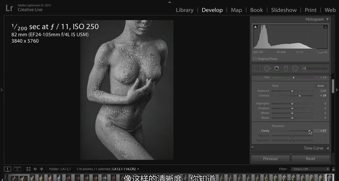
Task: Go back with the left arrow icon
Action: point(35,169)
